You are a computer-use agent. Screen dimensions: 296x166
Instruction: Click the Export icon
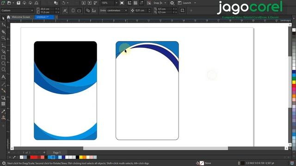[x=89, y=3]
